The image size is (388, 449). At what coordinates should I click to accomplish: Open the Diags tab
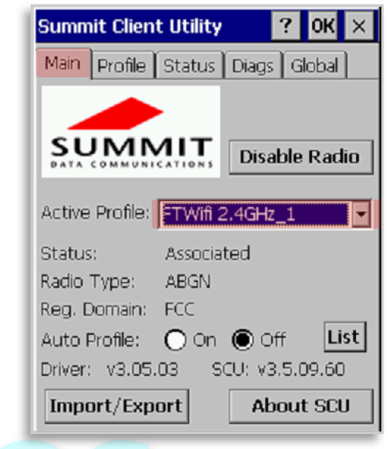coord(253,65)
